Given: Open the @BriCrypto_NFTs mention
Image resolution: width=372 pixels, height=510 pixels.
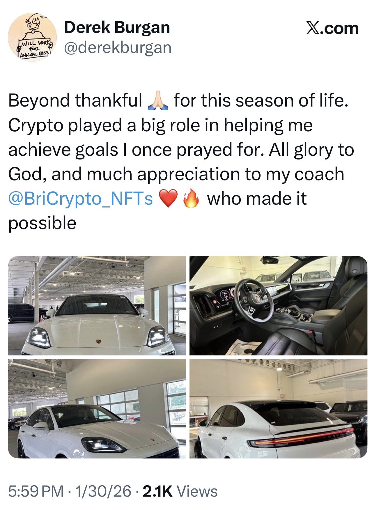Looking at the screenshot, I should 81,199.
